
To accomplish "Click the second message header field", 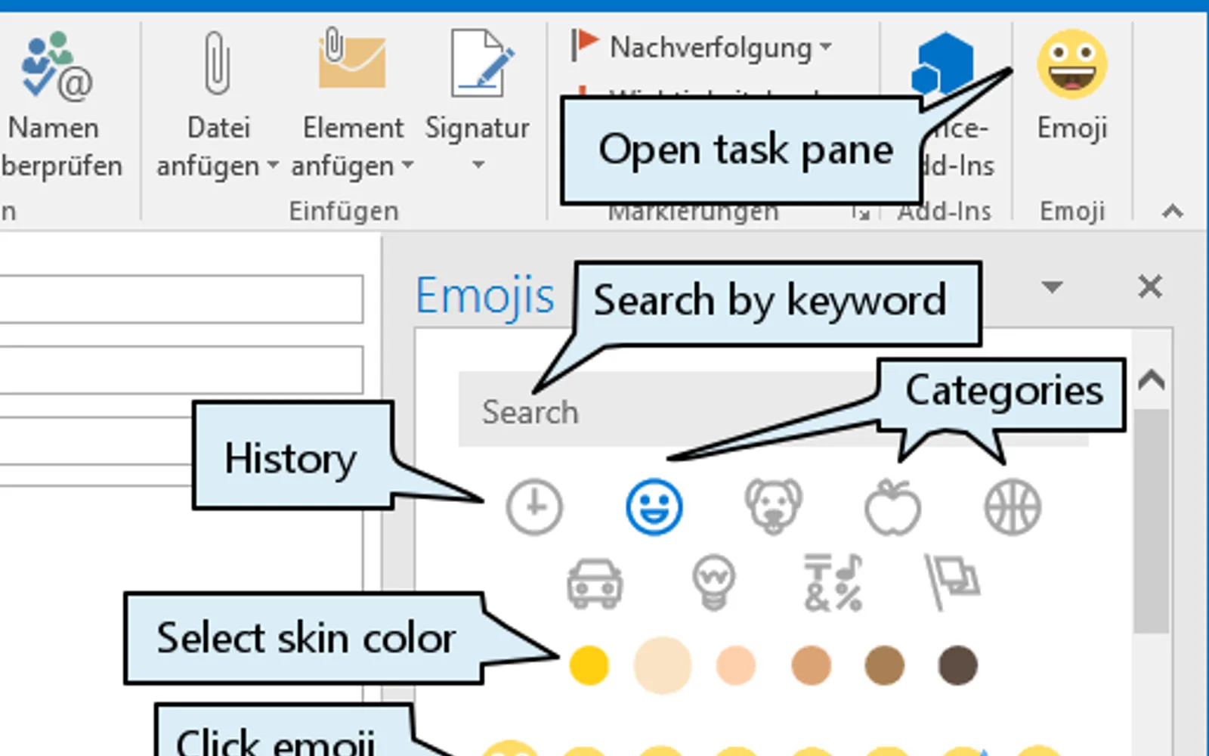I will pyautogui.click(x=181, y=370).
